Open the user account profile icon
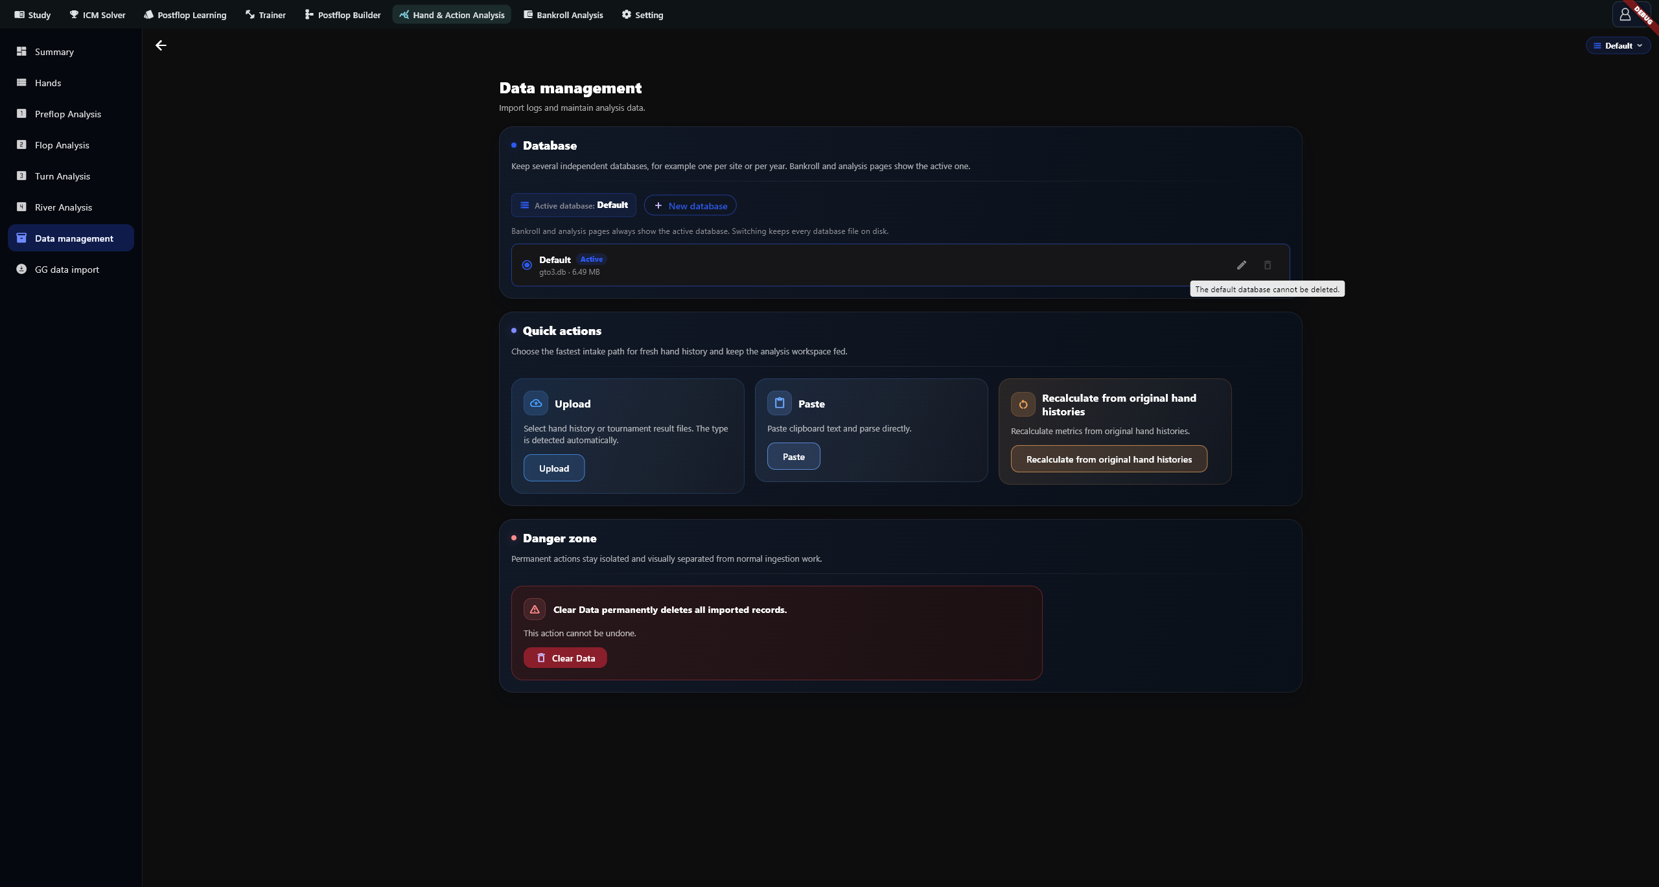Screen dimensions: 1659x887 coord(1625,14)
